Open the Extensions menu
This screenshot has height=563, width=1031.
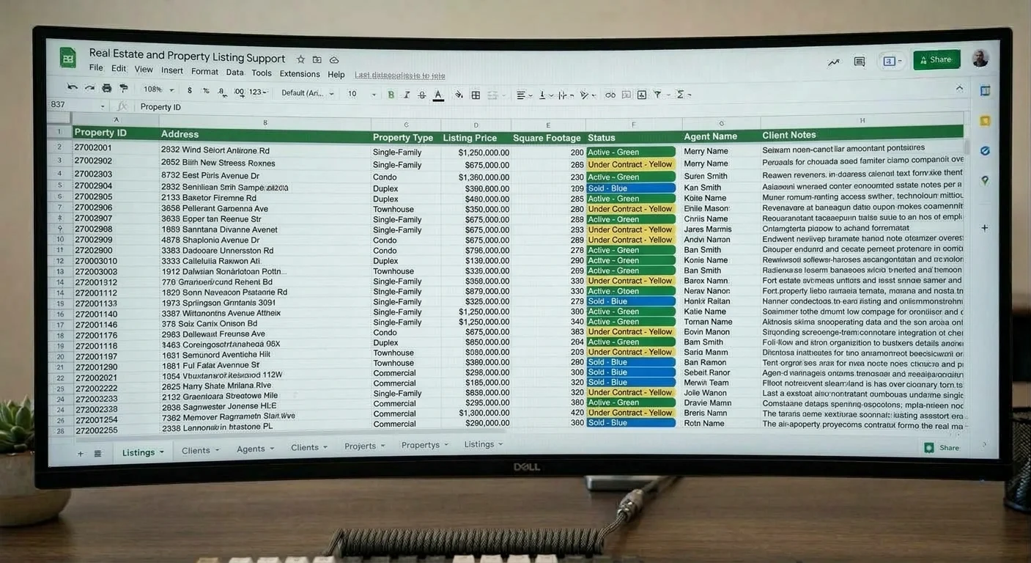(300, 74)
